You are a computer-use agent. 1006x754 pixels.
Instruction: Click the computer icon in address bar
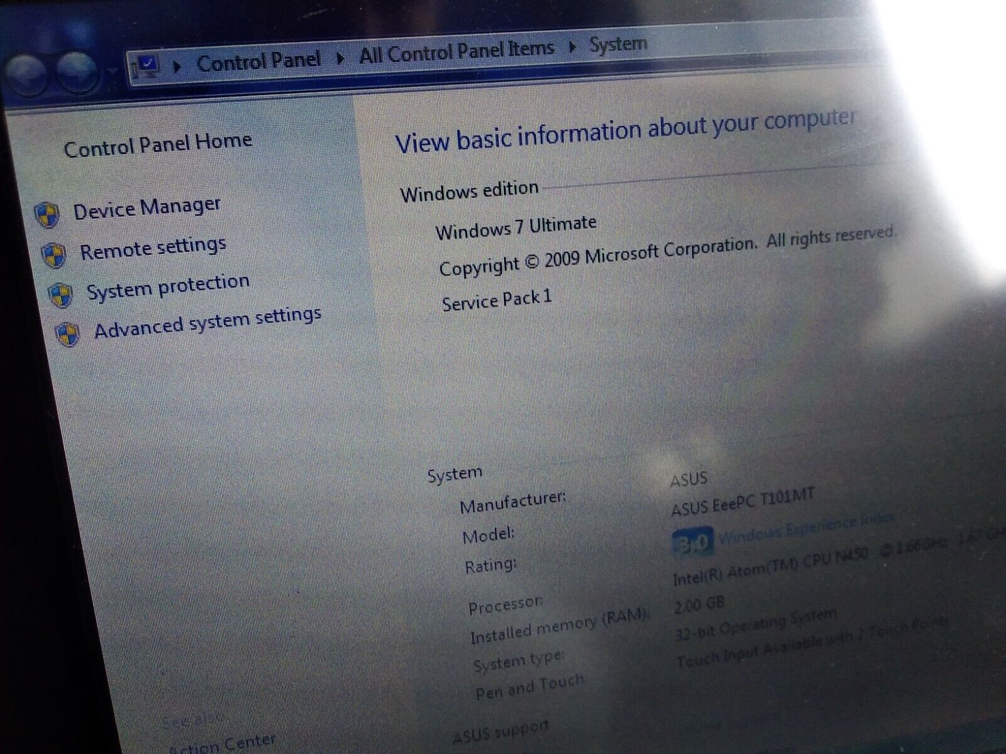click(x=148, y=65)
